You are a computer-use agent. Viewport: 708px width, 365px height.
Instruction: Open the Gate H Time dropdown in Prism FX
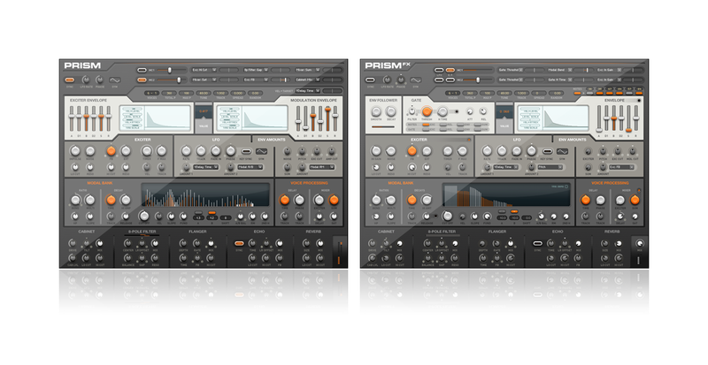pos(560,80)
